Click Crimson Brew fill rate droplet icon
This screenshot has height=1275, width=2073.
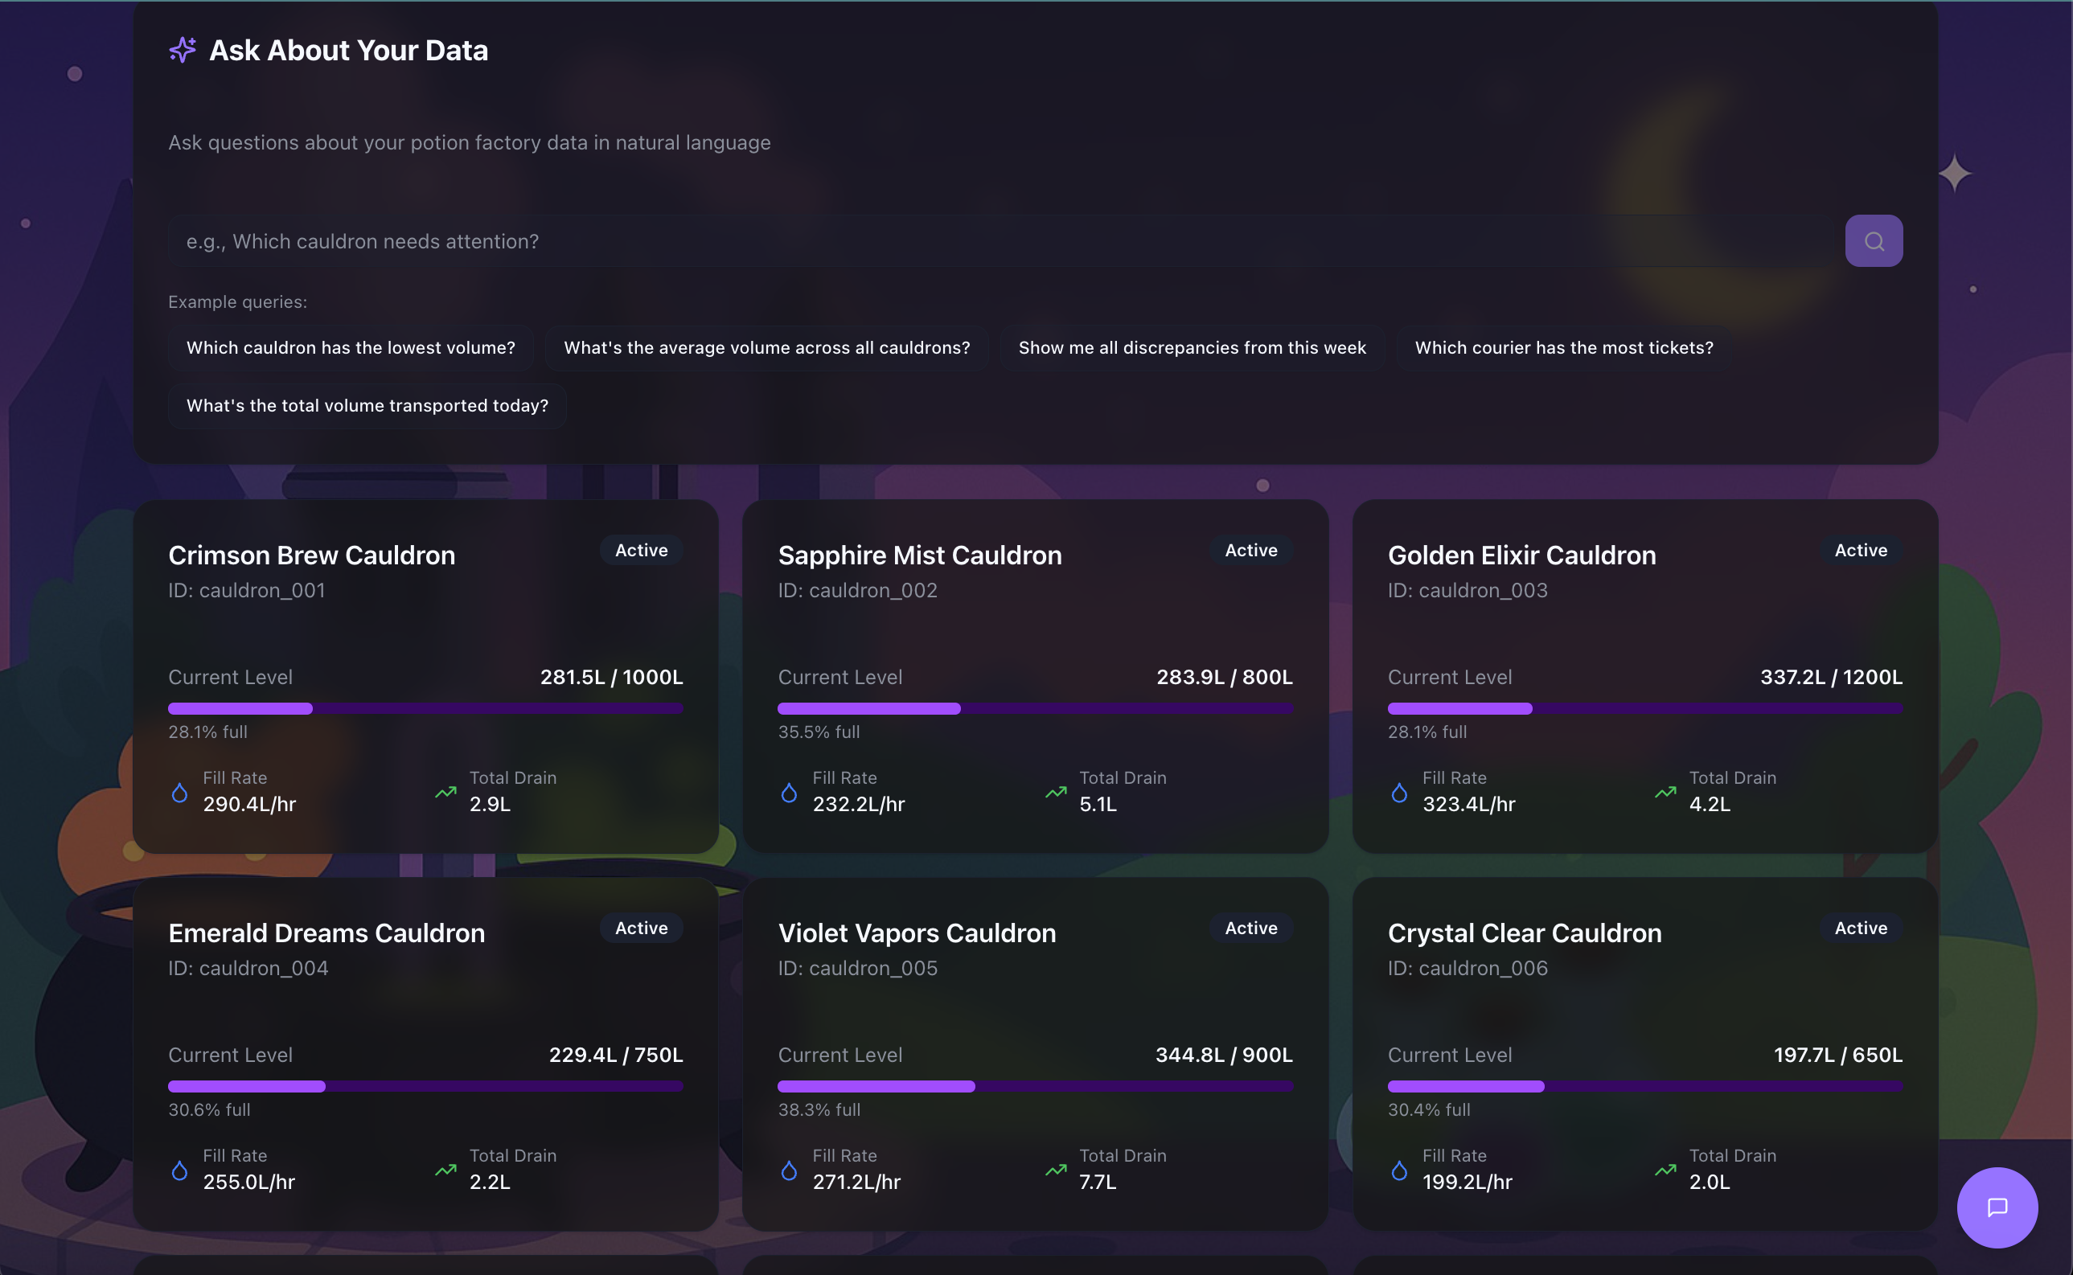[179, 792]
